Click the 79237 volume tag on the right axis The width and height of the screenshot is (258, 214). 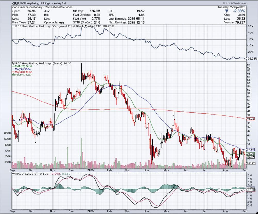251,163
